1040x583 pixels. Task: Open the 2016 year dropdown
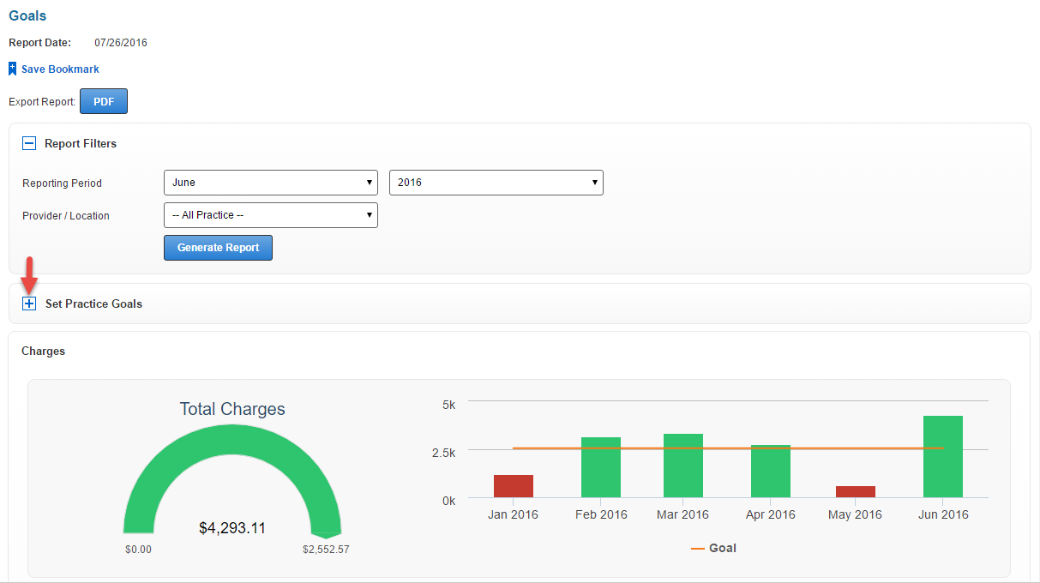[496, 183]
